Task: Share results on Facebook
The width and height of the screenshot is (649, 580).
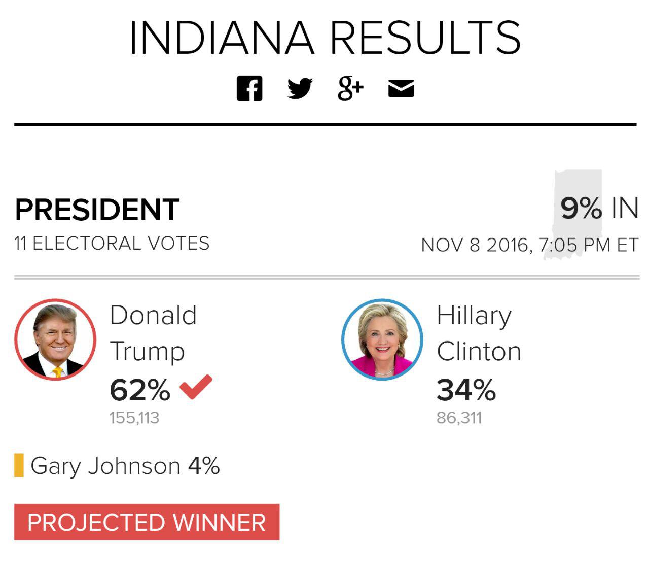Action: (249, 89)
